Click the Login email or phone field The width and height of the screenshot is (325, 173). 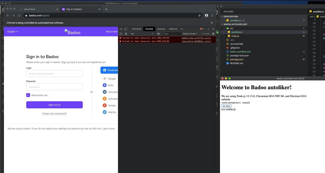[54, 74]
